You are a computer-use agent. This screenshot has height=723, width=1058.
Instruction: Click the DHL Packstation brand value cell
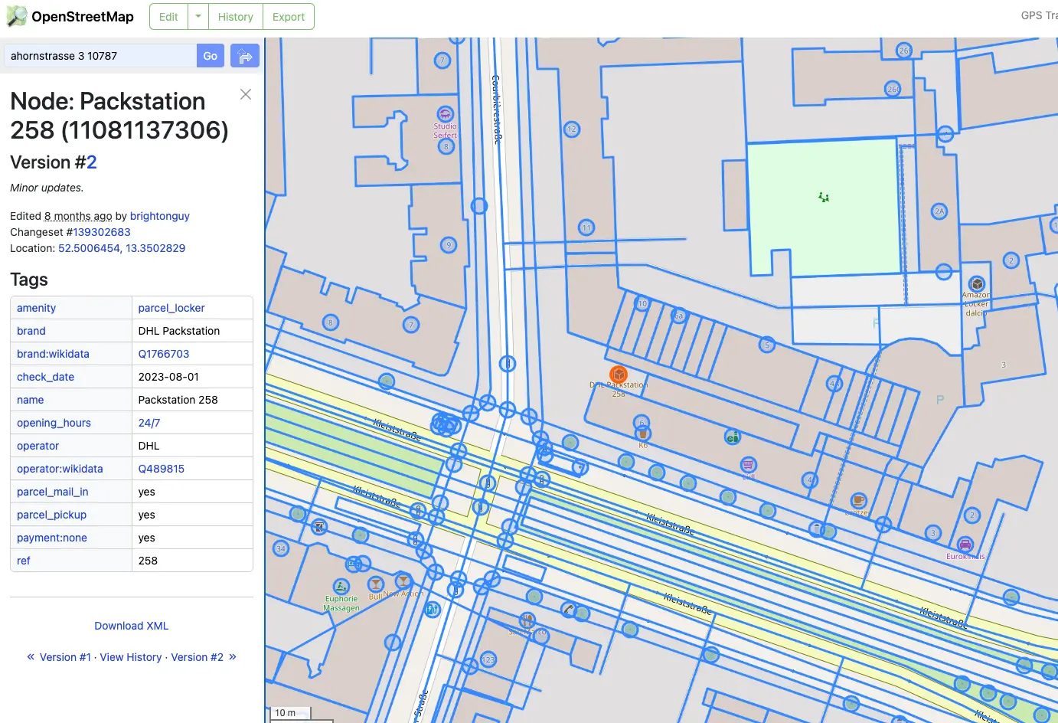[x=192, y=331]
